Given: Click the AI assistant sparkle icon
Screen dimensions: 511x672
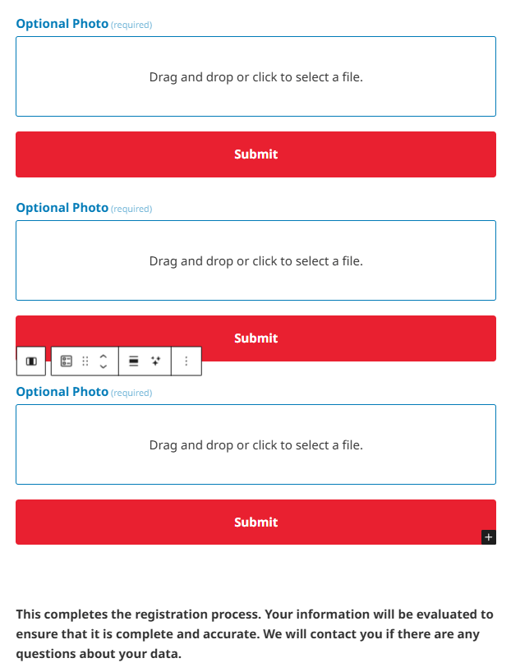Looking at the screenshot, I should point(156,361).
